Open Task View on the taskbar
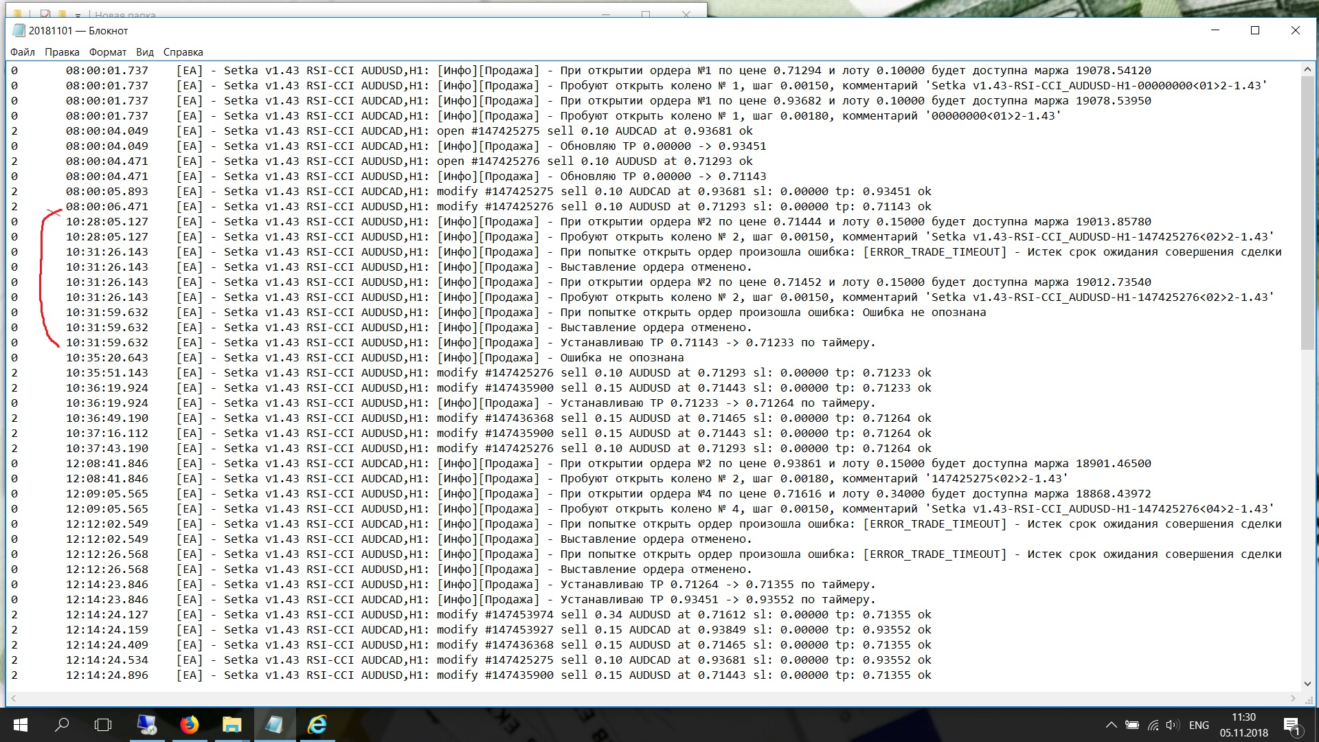The width and height of the screenshot is (1319, 742). click(103, 725)
